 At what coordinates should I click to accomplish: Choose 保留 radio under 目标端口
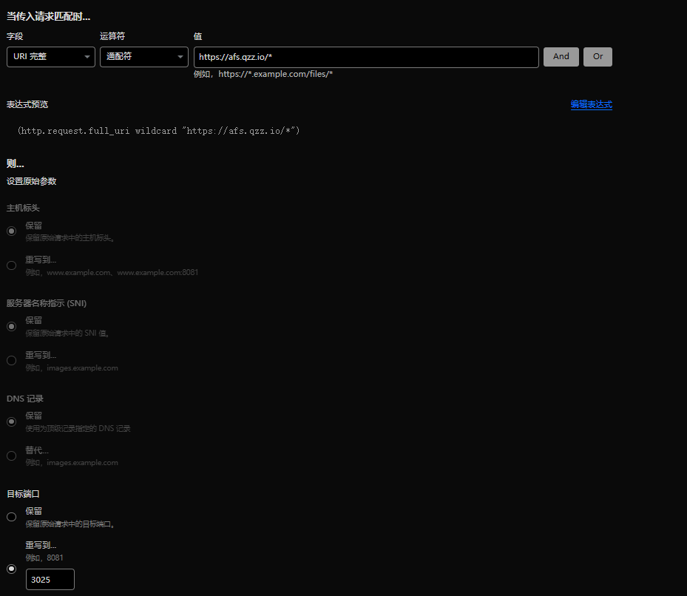pos(12,517)
